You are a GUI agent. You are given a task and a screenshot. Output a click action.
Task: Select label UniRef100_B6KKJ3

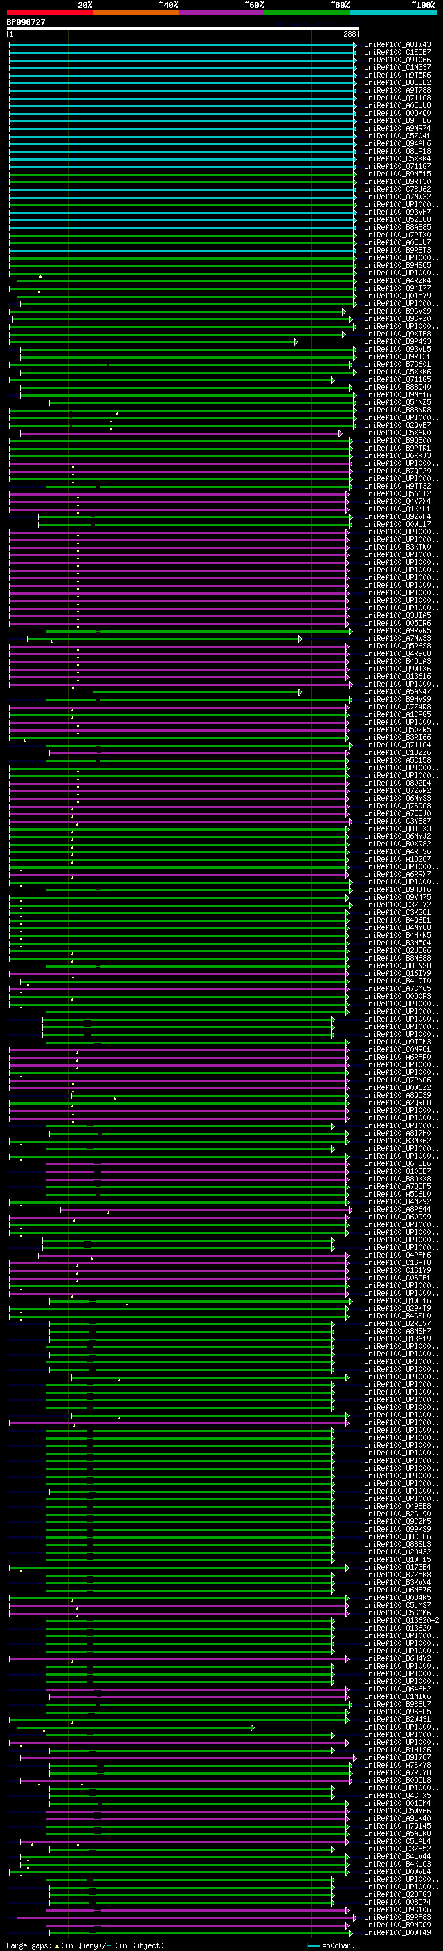click(x=397, y=456)
